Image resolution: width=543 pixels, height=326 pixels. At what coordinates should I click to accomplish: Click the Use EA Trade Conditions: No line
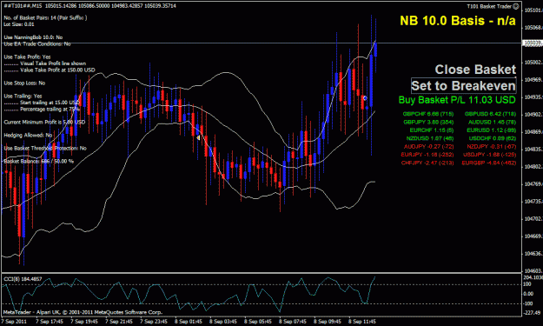37,44
